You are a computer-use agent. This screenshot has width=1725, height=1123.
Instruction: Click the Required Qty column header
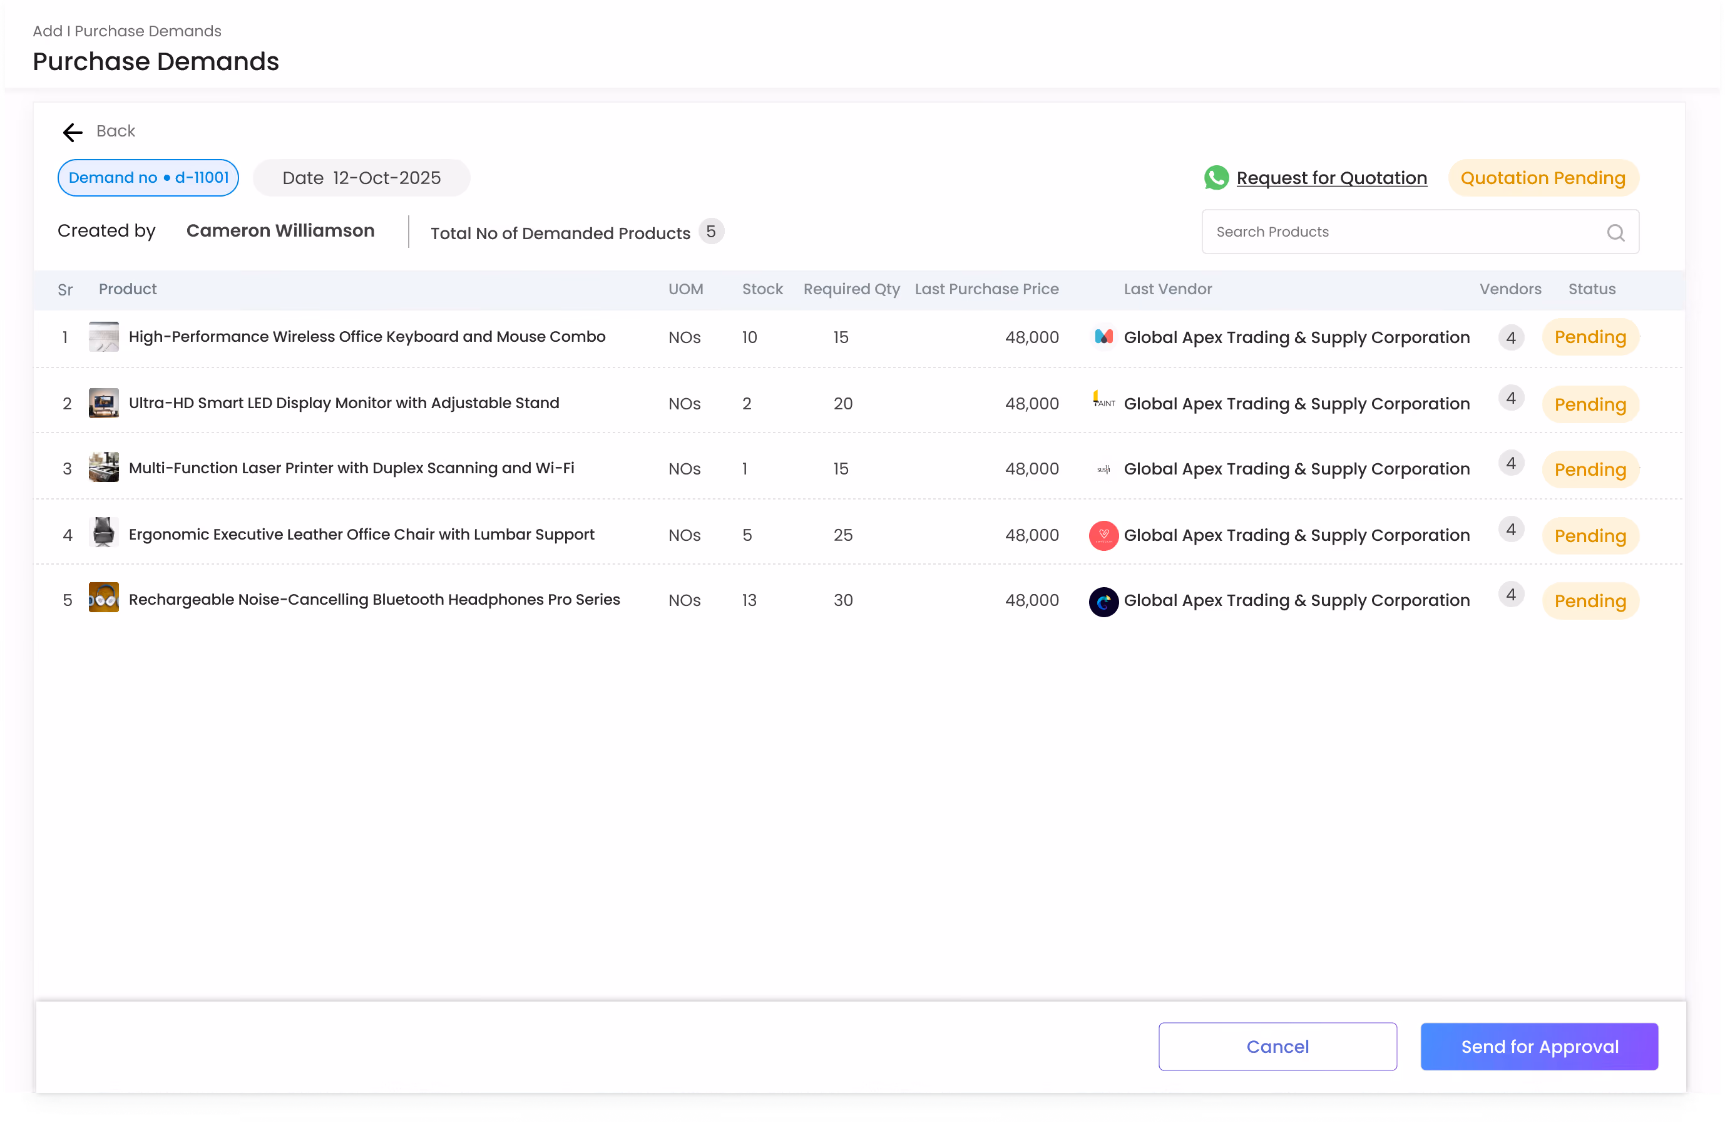851,289
